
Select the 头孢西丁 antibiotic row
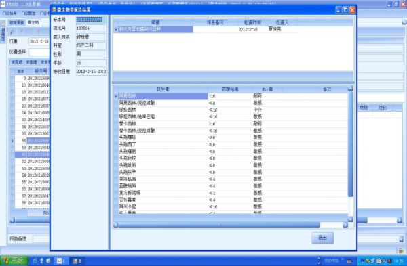click(231, 145)
